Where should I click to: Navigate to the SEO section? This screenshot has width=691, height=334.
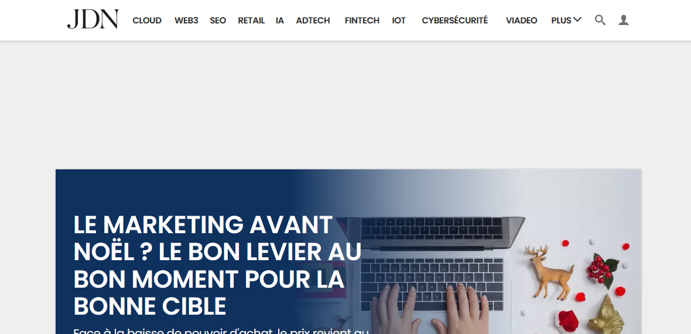(218, 21)
